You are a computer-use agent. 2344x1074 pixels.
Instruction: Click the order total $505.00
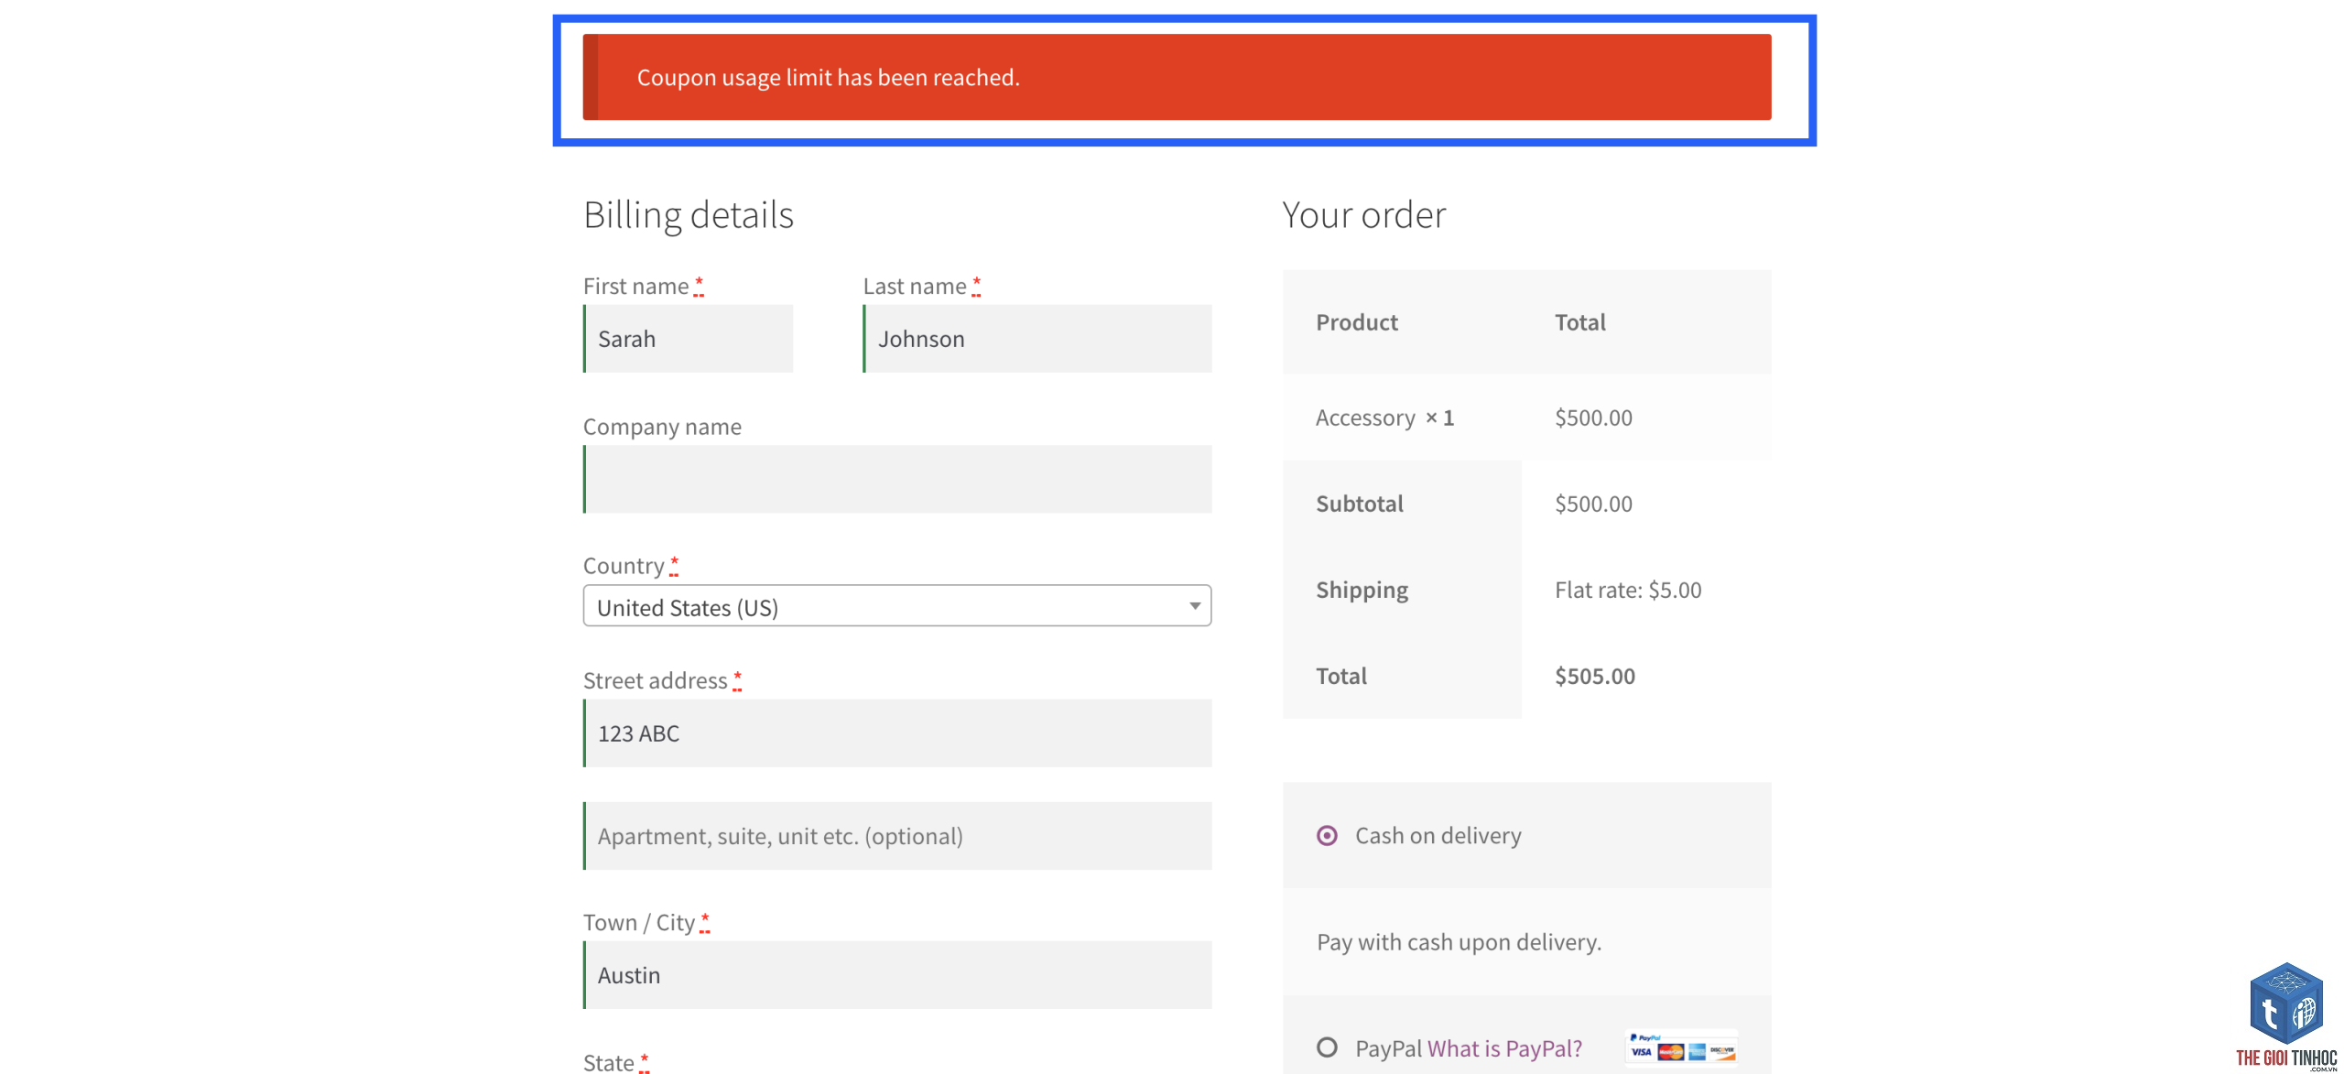pos(1595,676)
